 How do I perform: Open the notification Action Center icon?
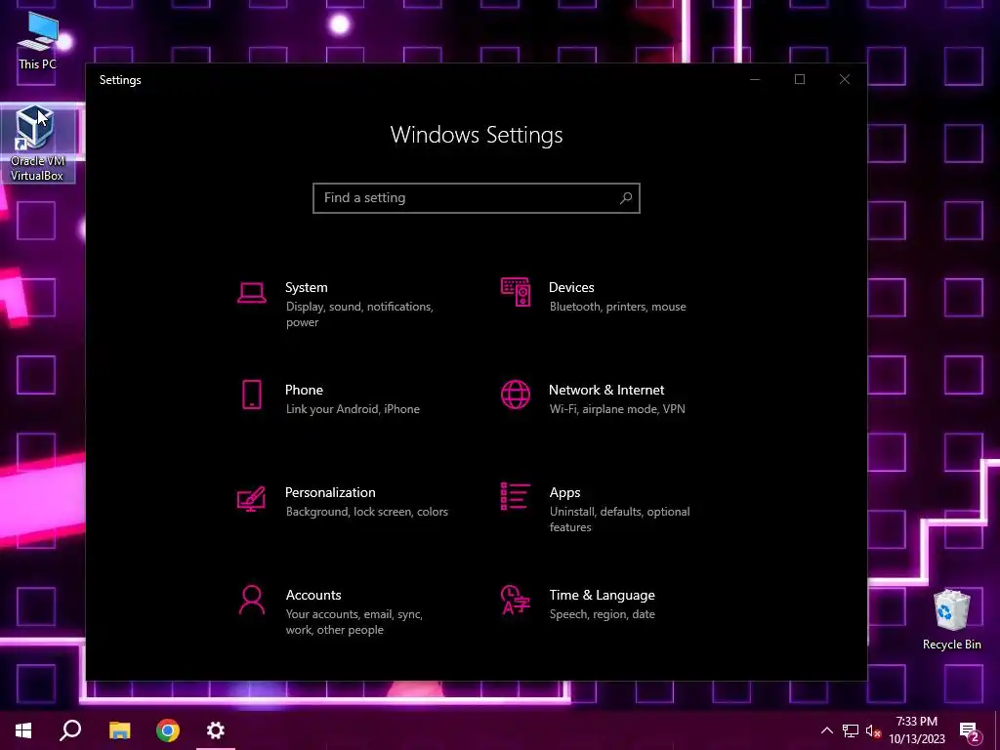tap(970, 730)
